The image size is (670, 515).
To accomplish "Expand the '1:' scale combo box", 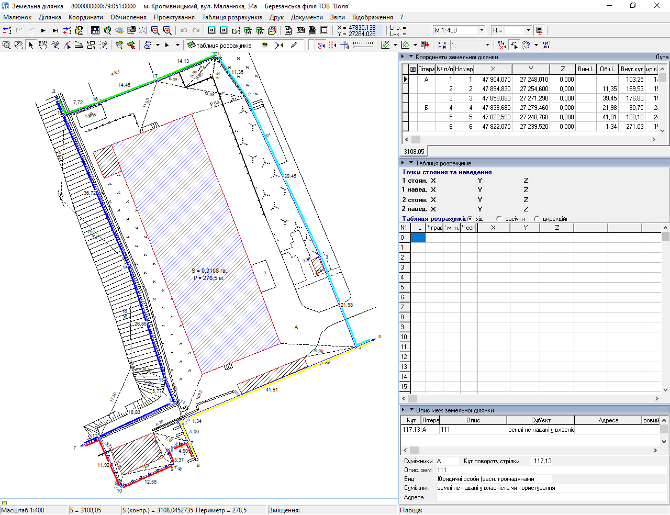I will click(488, 46).
